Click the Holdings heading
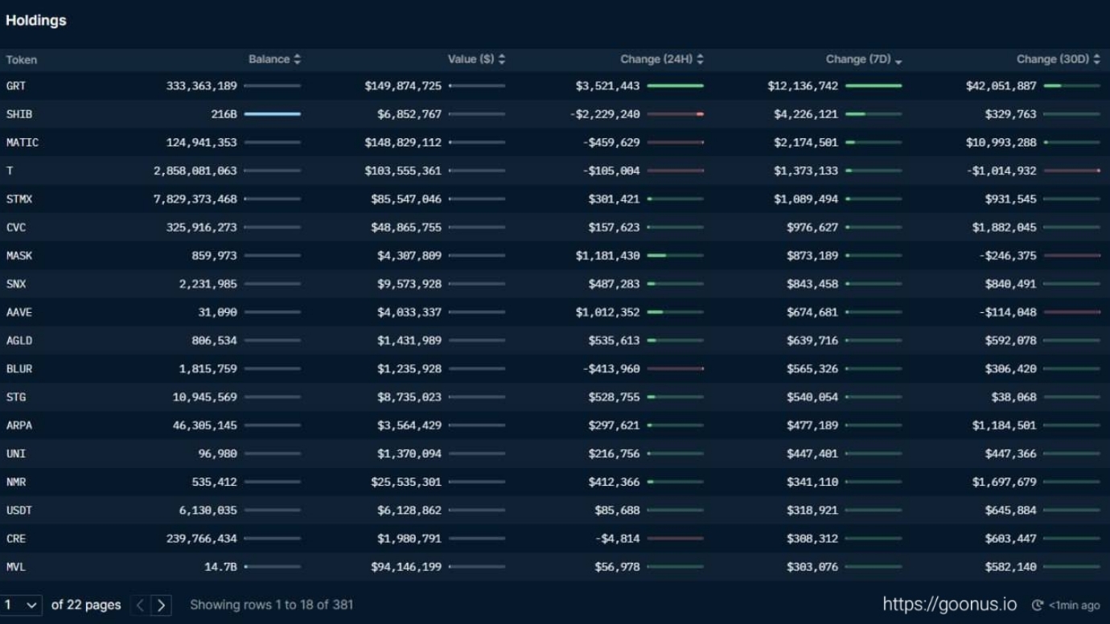 (36, 21)
